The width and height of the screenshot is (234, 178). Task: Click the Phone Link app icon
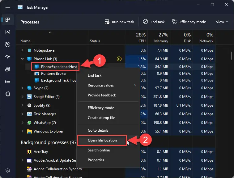click(x=29, y=59)
